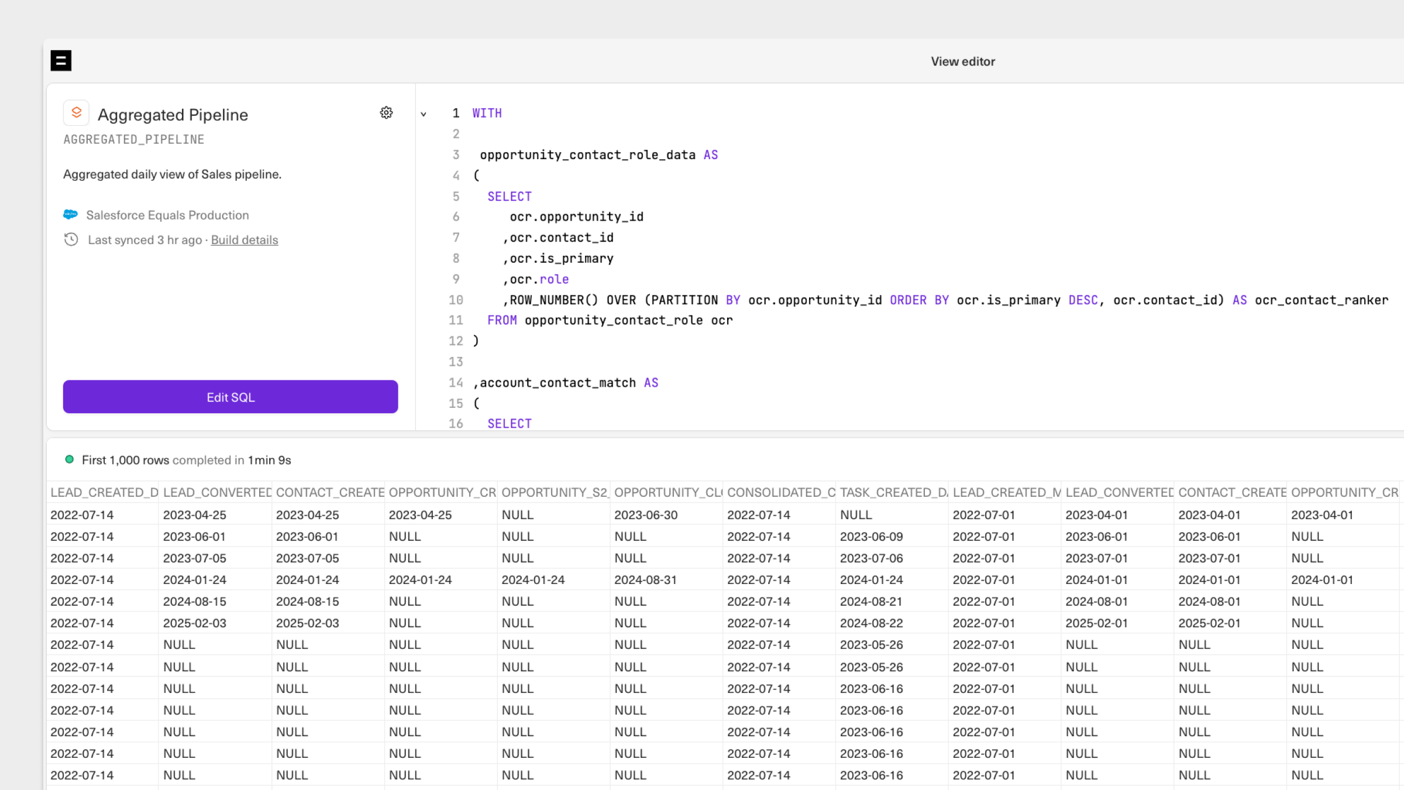Click the Salesforce cloud icon

click(x=70, y=215)
